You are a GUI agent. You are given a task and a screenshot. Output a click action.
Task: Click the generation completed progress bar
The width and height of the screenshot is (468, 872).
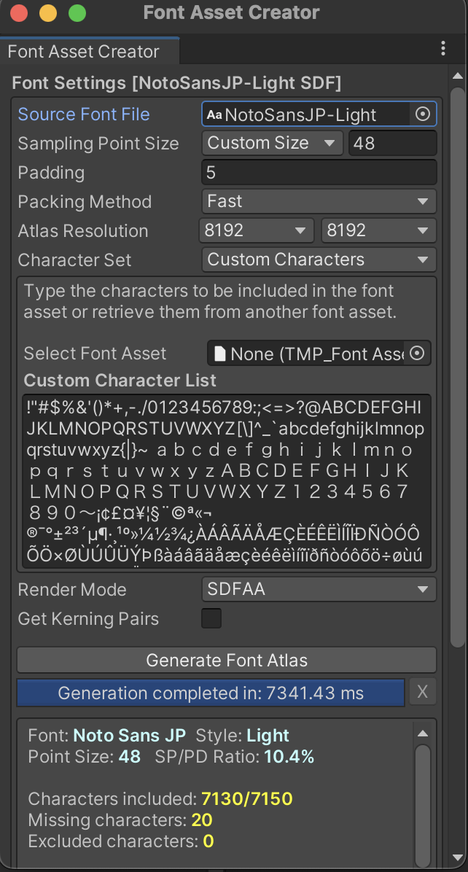(211, 693)
